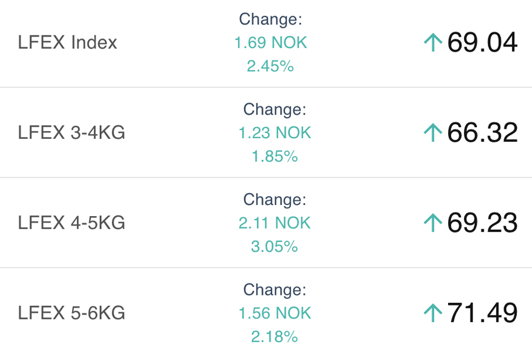Screen dimensions: 532x352
Task: Click the 1.56 NOK change value
Action: tap(275, 314)
